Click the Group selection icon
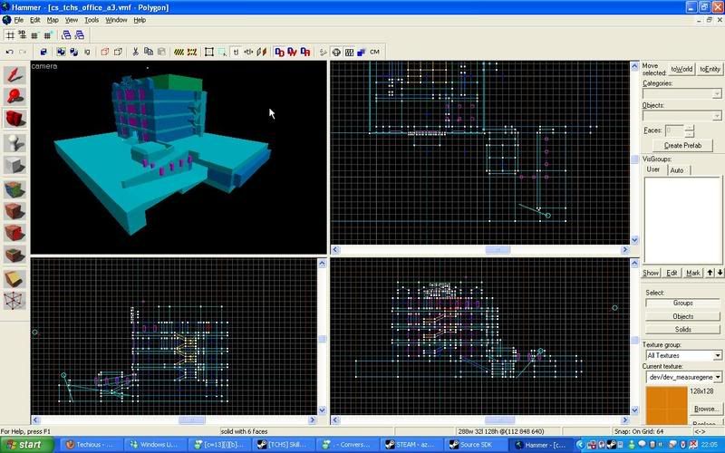The image size is (725, 453). pyautogui.click(x=61, y=53)
